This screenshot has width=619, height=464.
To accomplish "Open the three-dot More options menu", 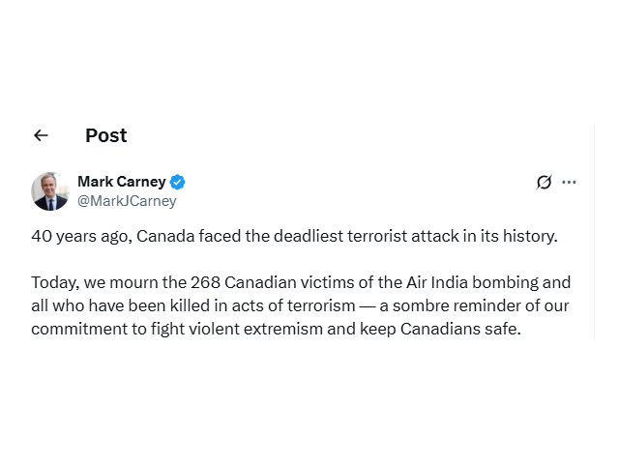I will tap(570, 182).
